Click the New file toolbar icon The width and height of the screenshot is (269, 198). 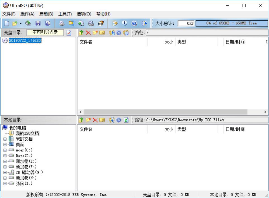[x=7, y=23]
